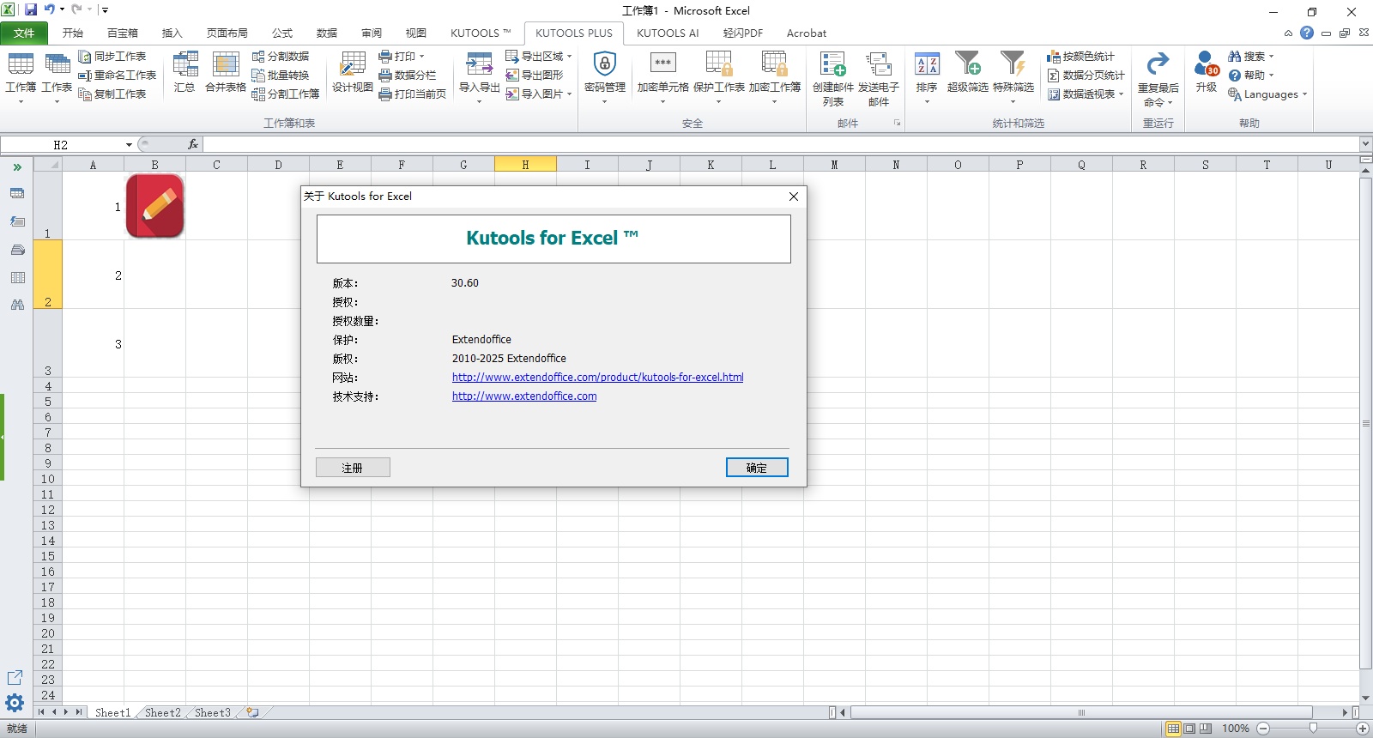This screenshot has height=738, width=1373.
Task: Click 重复最后命令 rerun last command
Action: tap(1158, 79)
